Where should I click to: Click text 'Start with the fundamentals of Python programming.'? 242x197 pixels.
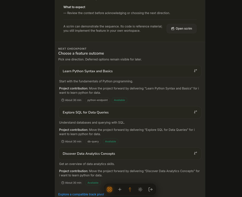[x=96, y=81]
